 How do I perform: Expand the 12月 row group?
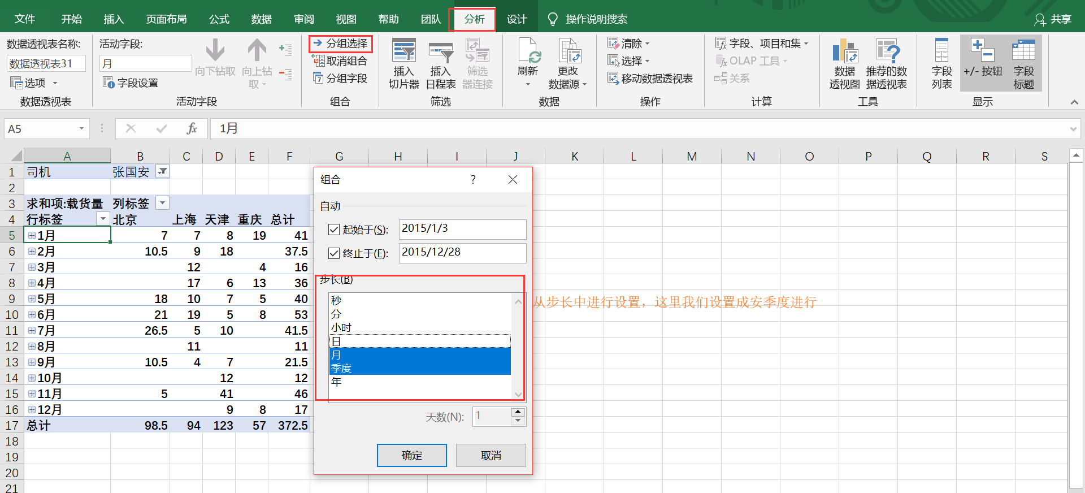coord(32,409)
